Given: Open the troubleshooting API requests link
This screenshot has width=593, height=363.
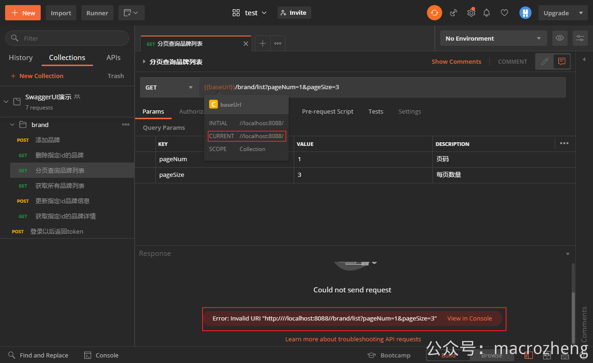Looking at the screenshot, I should pyautogui.click(x=353, y=339).
